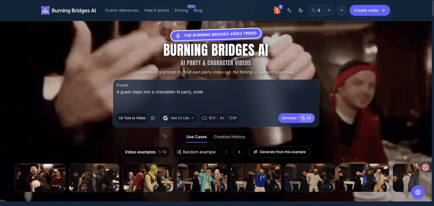
Task: Play the Shrek video example play icon
Action: coord(168,187)
